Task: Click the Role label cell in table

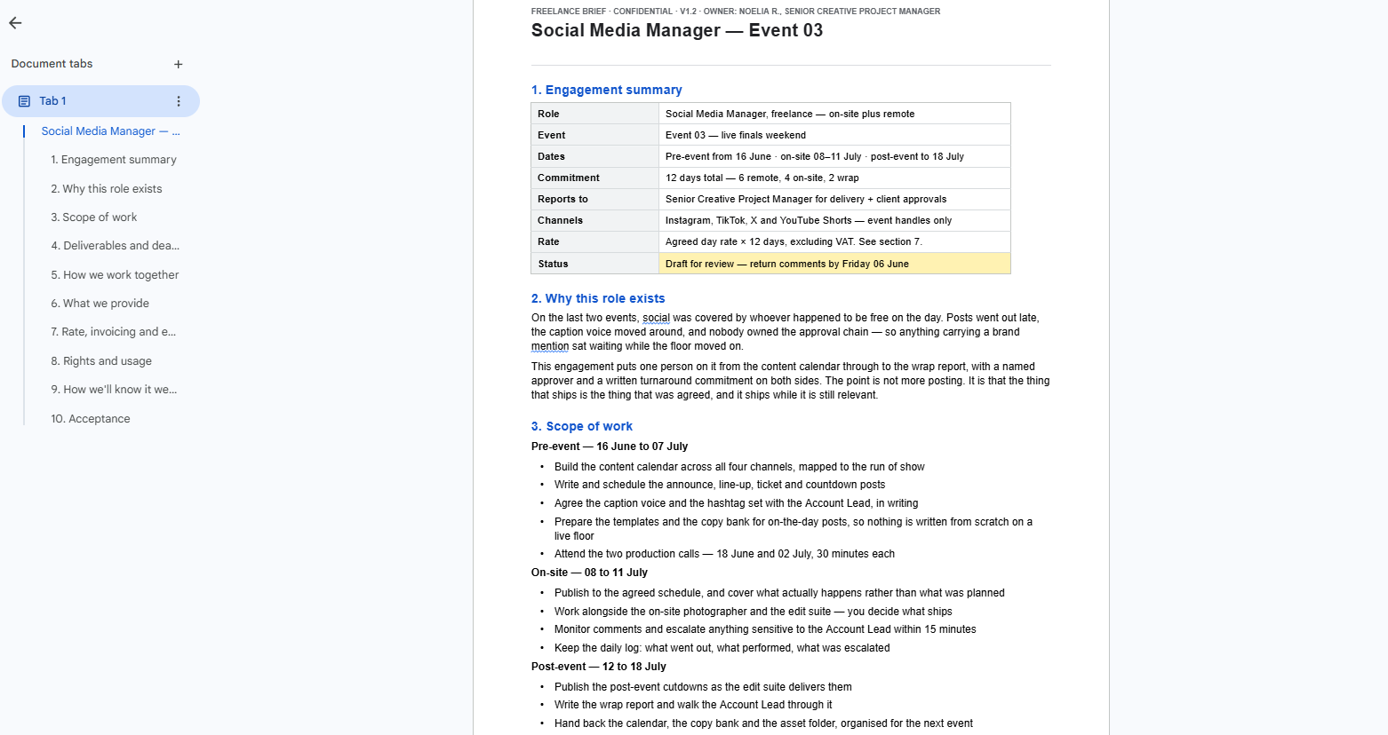Action: coord(594,114)
